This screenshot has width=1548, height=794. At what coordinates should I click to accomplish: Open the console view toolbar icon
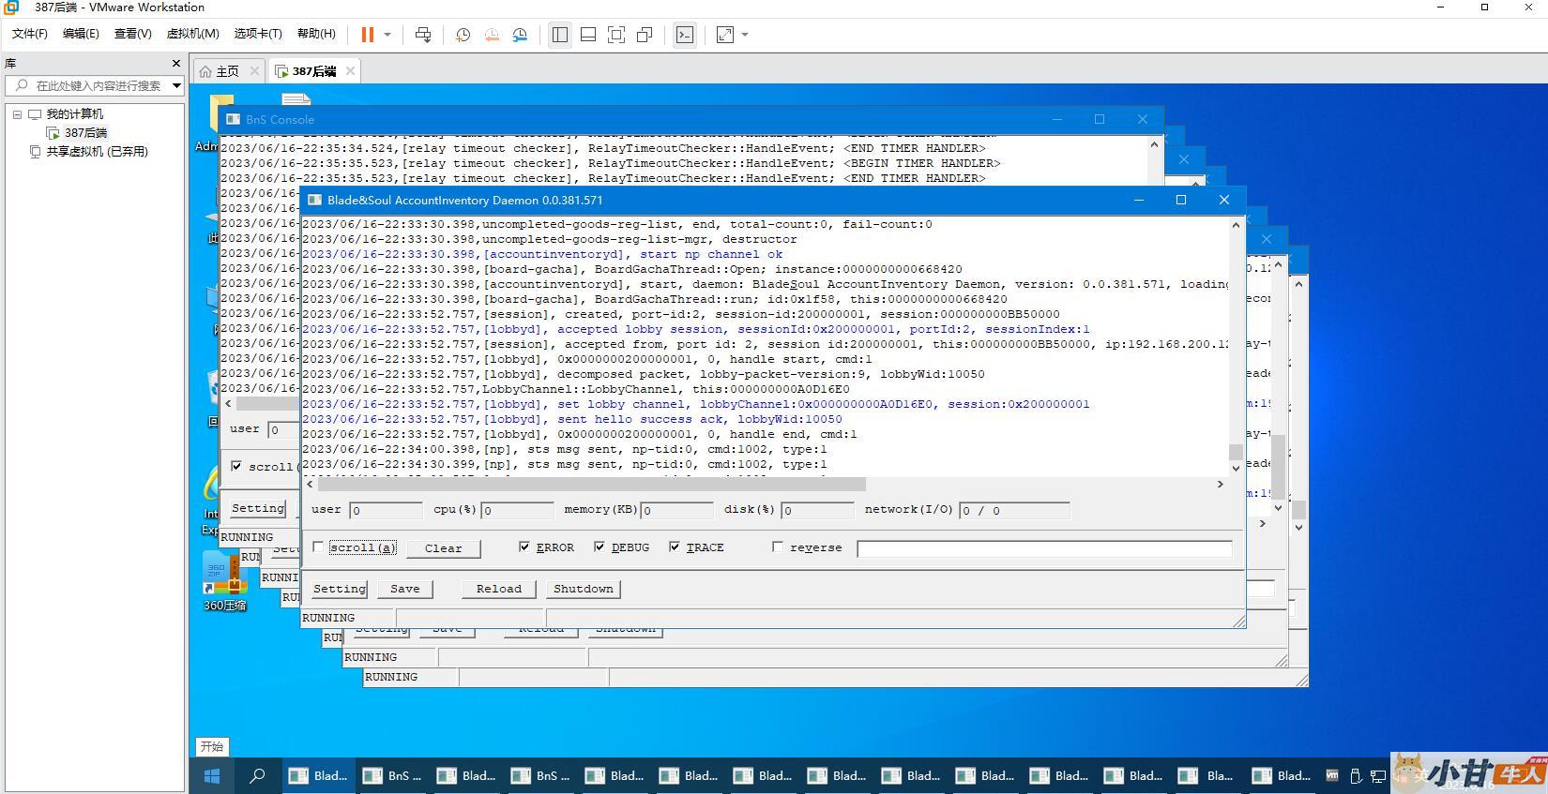(x=685, y=35)
